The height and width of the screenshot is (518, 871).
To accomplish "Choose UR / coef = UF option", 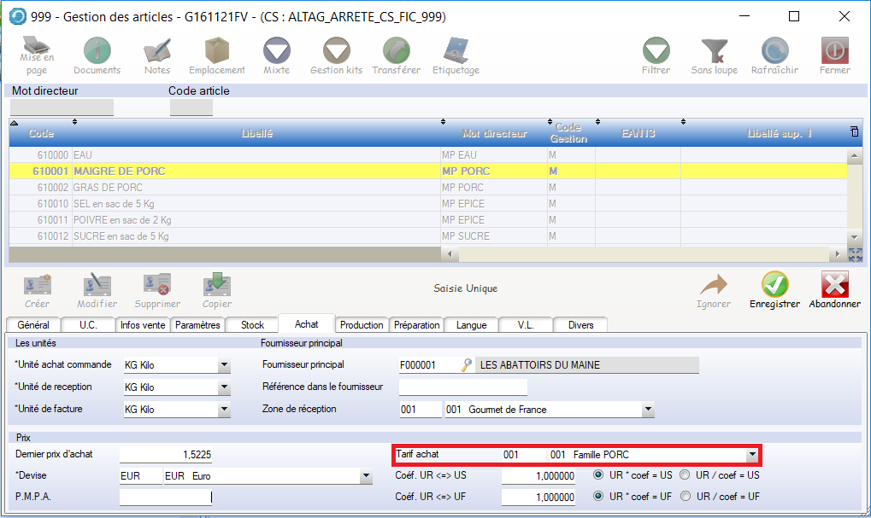I will (686, 496).
